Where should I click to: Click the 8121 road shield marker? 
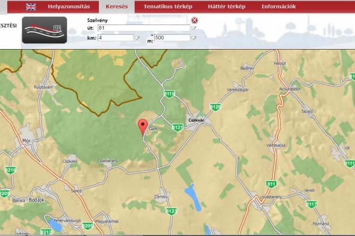click(177, 127)
